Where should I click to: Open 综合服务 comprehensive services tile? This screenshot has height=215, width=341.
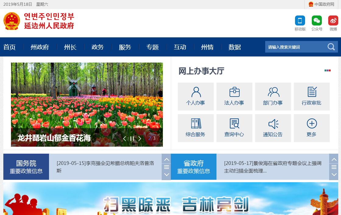click(x=196, y=128)
